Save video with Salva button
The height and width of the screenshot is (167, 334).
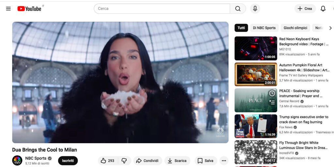tap(205, 160)
